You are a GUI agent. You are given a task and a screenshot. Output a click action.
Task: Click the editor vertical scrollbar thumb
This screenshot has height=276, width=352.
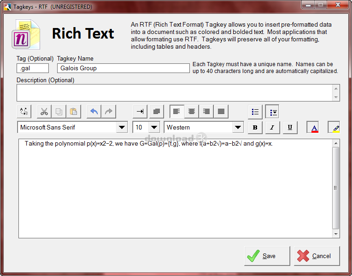pyautogui.click(x=335, y=188)
